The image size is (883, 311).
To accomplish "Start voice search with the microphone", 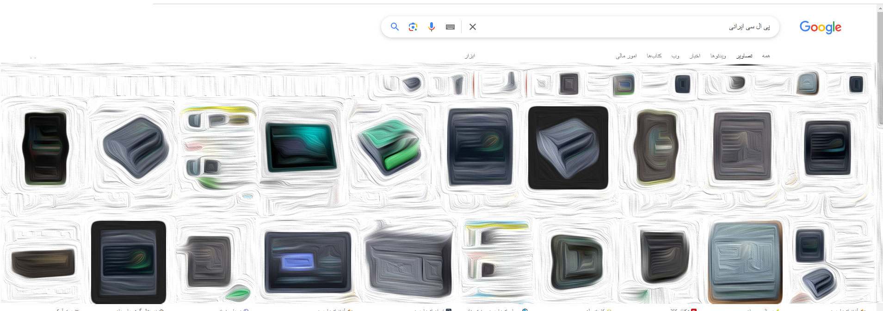I will point(432,27).
